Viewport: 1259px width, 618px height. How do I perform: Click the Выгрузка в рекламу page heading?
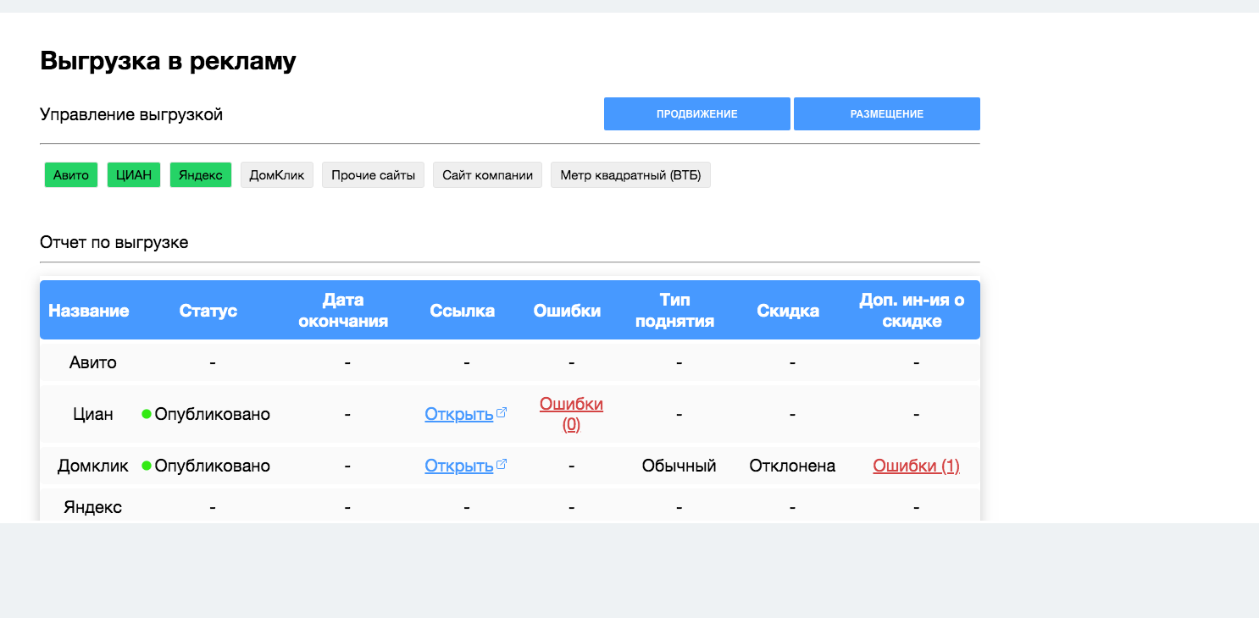click(168, 61)
